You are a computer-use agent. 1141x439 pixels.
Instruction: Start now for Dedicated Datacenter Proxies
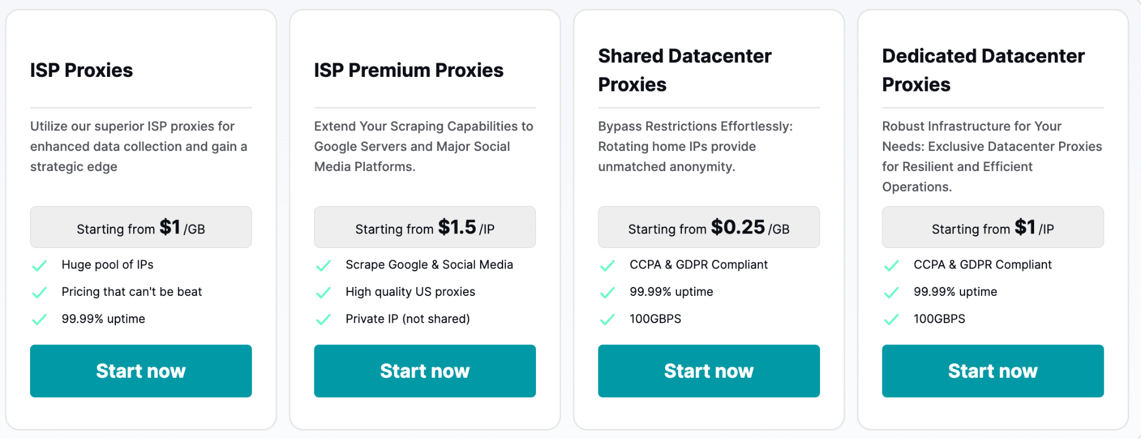(x=993, y=371)
